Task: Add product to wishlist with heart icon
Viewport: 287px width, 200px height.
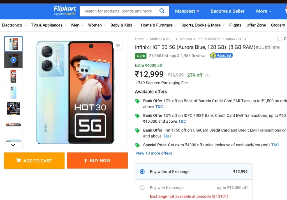Action: [x=118, y=46]
